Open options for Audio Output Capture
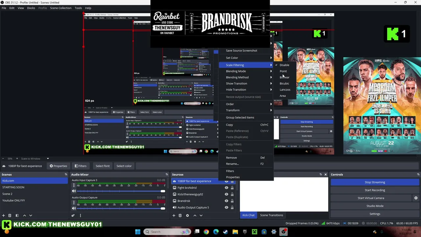The height and width of the screenshot is (237, 421). tap(74, 203)
